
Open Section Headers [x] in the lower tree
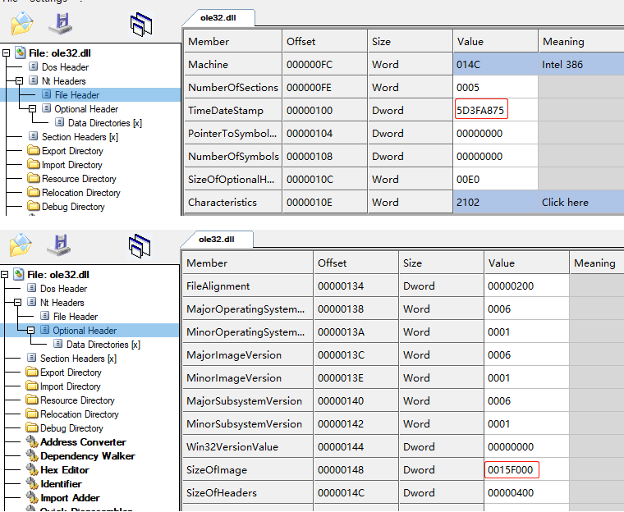pyautogui.click(x=78, y=358)
